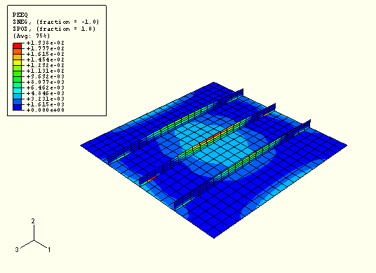Select the +1.938e-02 maximum legend value

[46, 43]
